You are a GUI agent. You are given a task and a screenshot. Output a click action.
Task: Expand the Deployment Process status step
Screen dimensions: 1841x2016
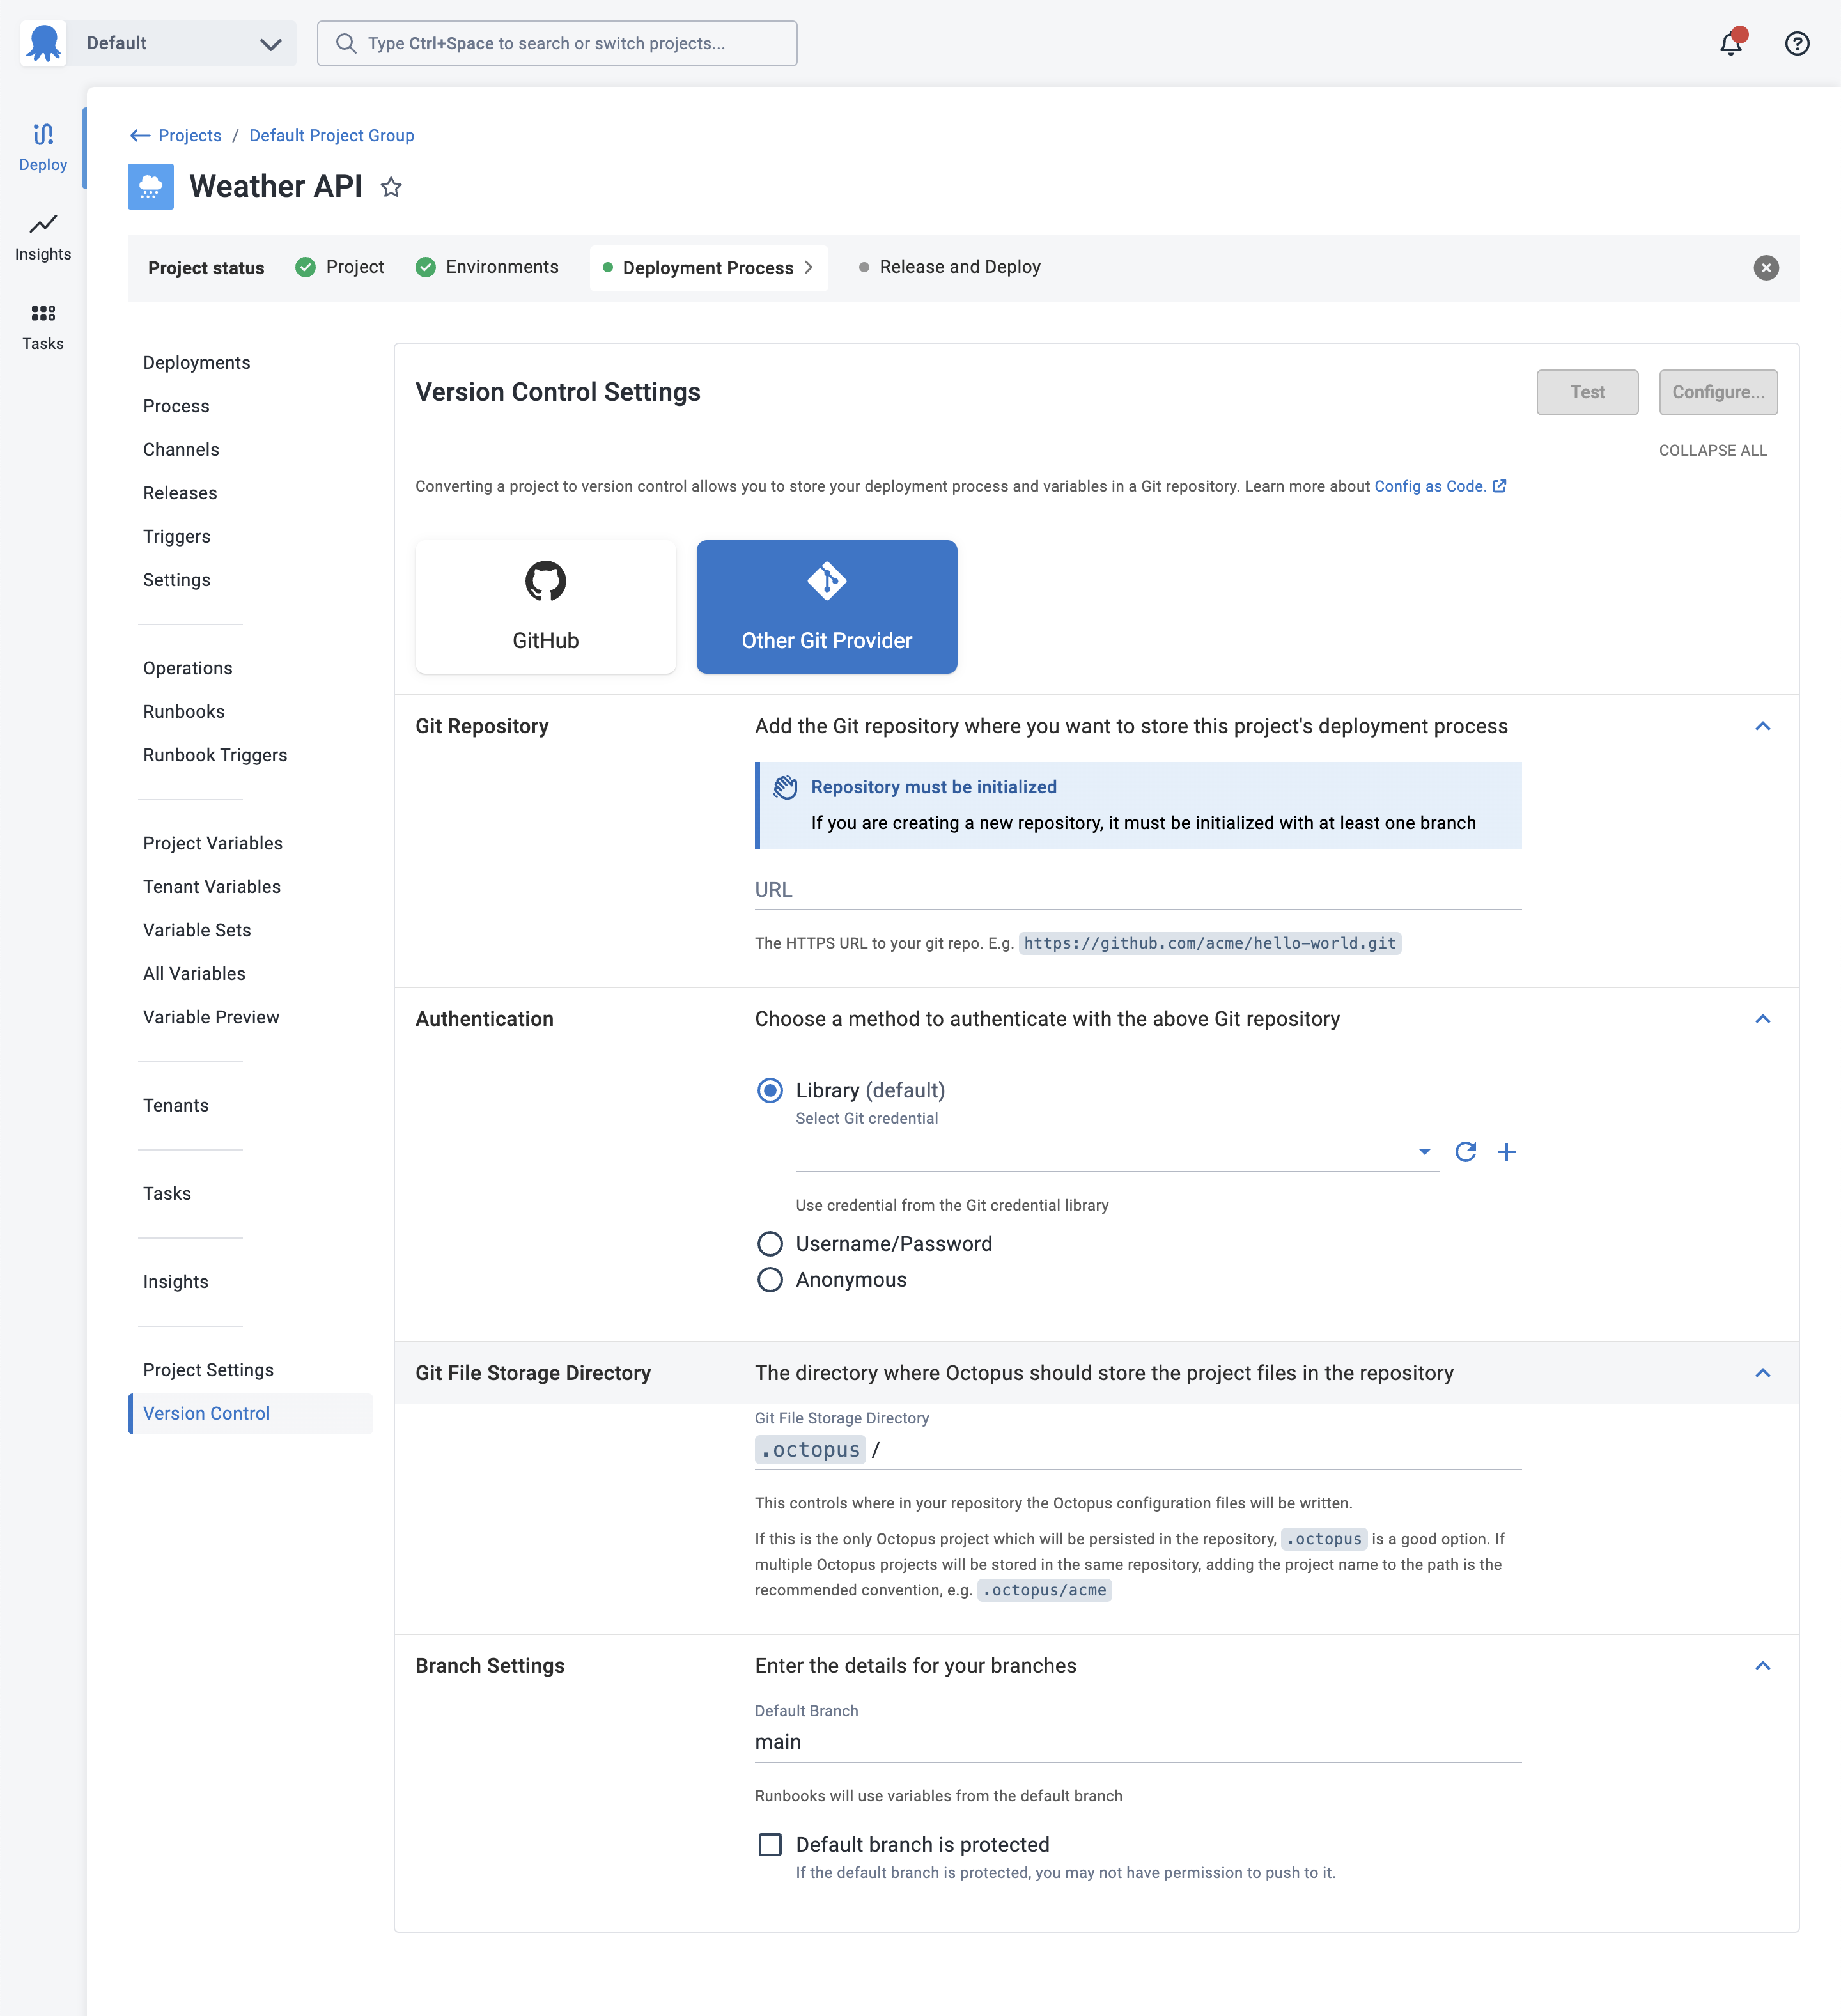pos(709,268)
